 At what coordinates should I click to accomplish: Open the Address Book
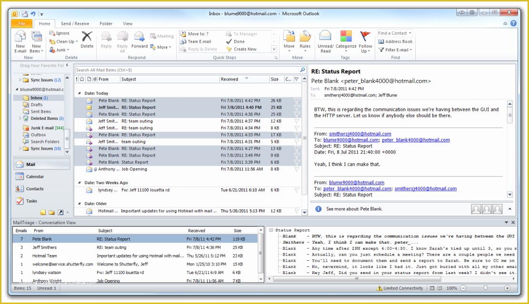click(x=395, y=41)
